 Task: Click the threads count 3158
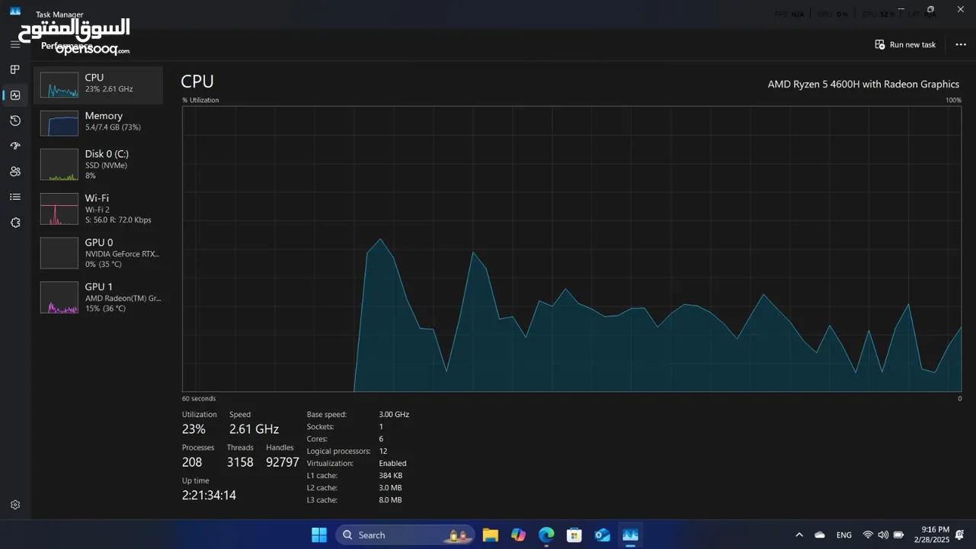pyautogui.click(x=240, y=462)
